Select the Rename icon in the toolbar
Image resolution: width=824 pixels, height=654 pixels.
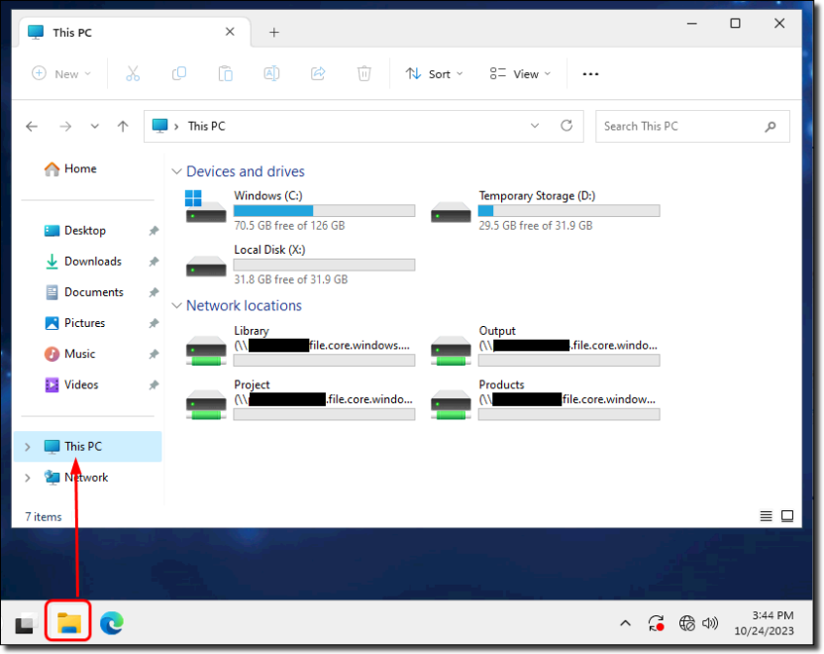(271, 73)
